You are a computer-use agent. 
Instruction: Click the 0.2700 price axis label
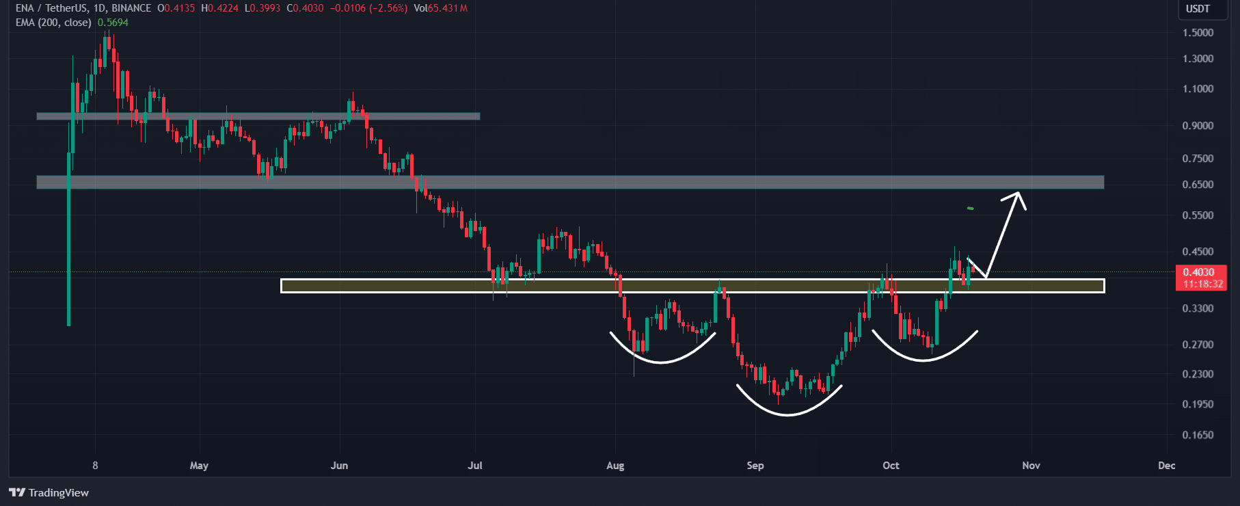tap(1198, 345)
